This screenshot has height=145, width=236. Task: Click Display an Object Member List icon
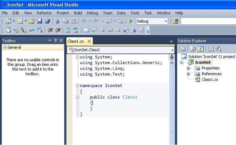(x=8, y=30)
